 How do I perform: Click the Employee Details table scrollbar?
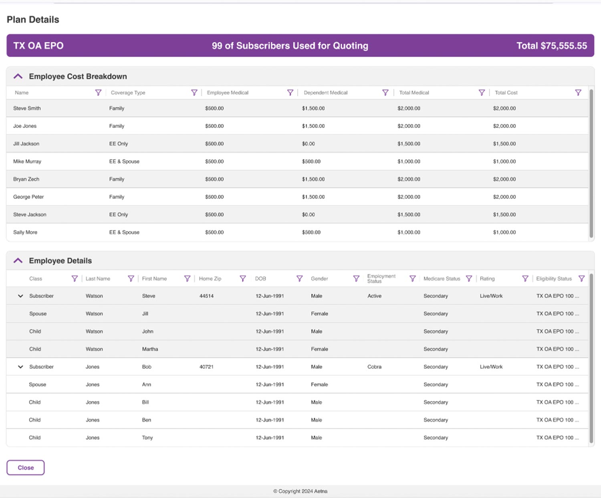coord(591,358)
